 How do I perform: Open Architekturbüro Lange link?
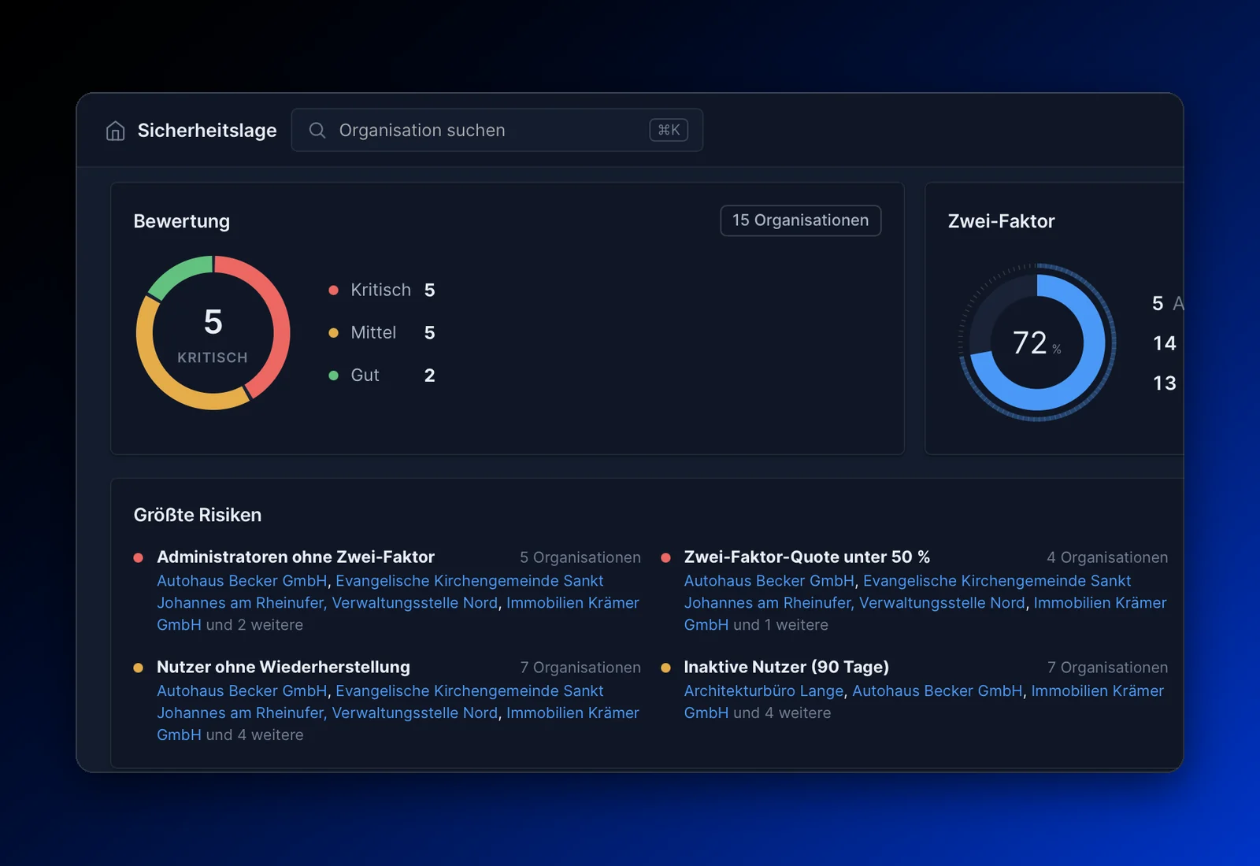[763, 690]
